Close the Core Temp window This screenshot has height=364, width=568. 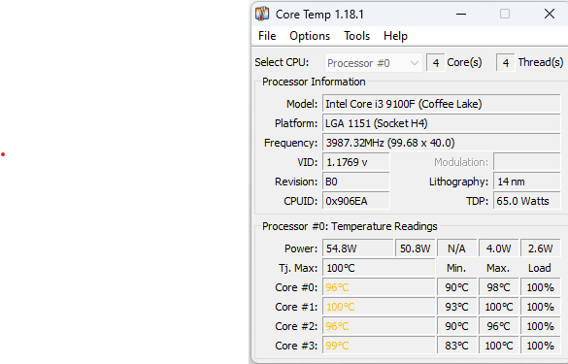click(x=550, y=15)
